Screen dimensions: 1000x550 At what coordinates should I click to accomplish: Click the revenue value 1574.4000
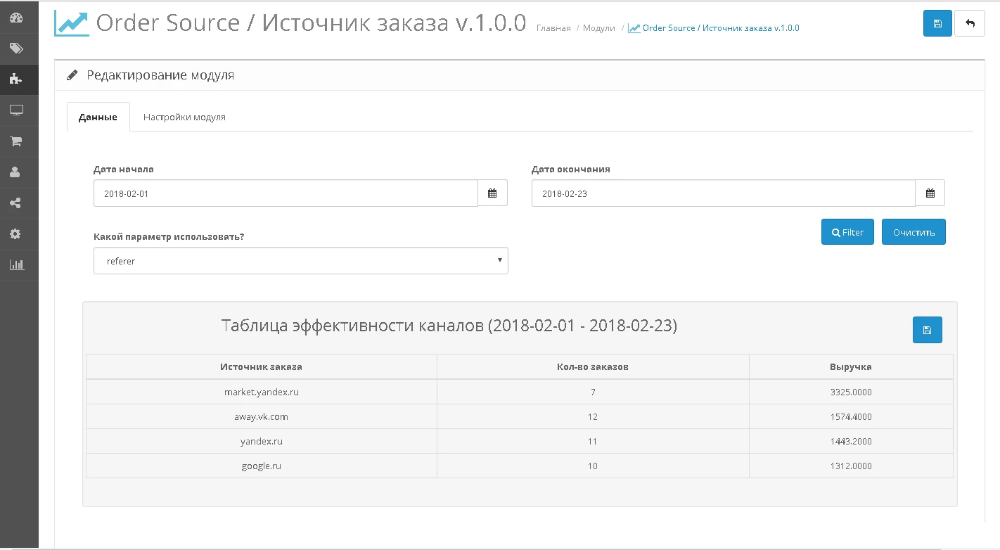click(851, 416)
